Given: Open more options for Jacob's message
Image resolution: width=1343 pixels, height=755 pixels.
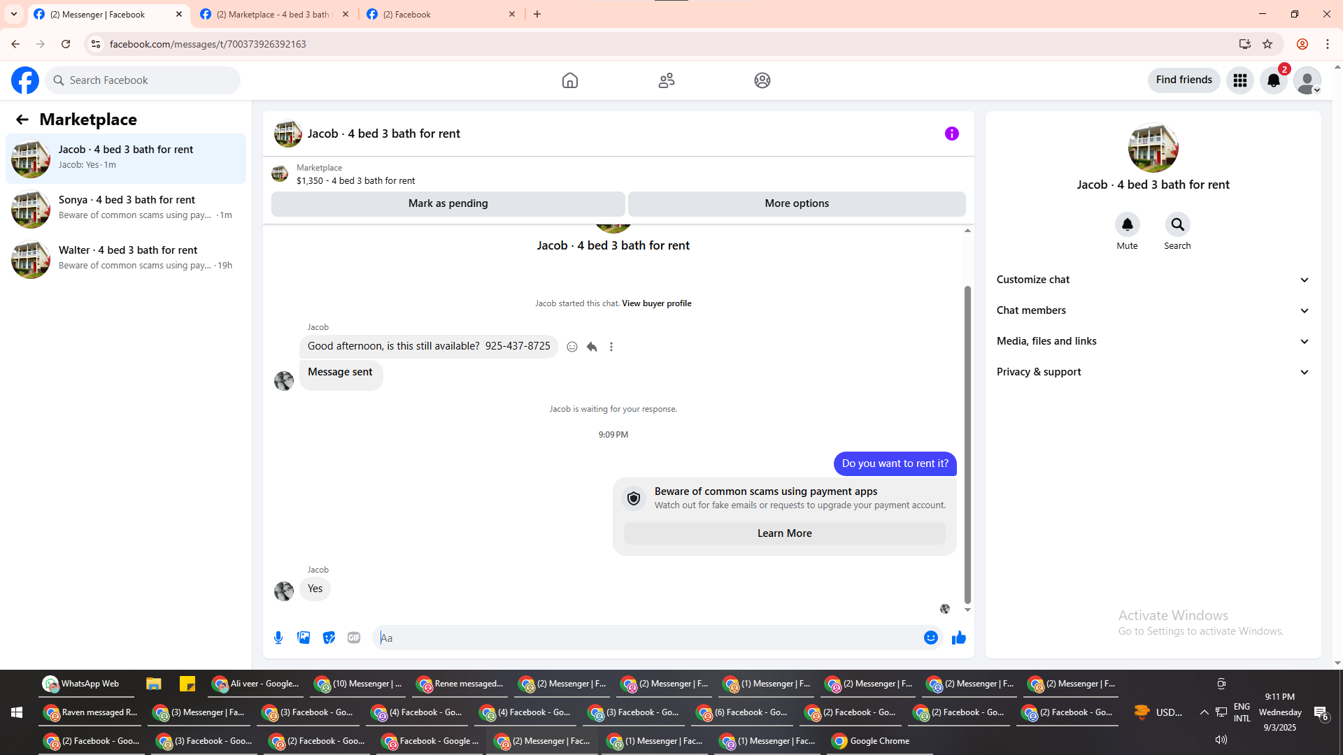Looking at the screenshot, I should pyautogui.click(x=611, y=347).
